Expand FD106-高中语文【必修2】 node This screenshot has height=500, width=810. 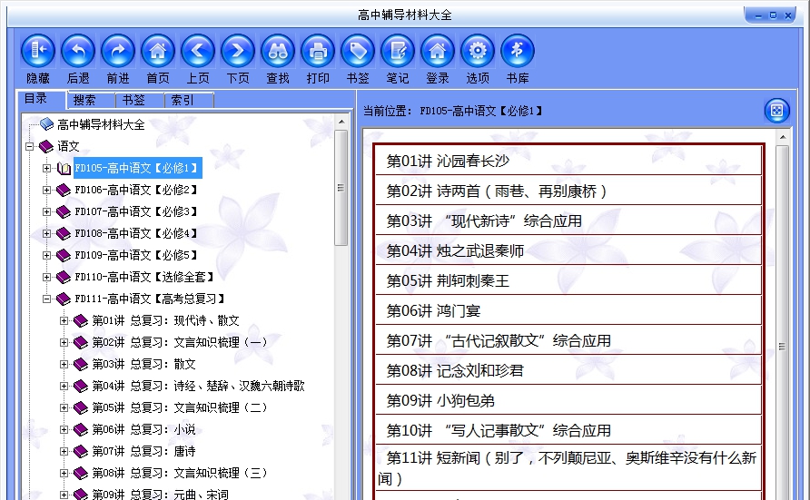pyautogui.click(x=47, y=190)
